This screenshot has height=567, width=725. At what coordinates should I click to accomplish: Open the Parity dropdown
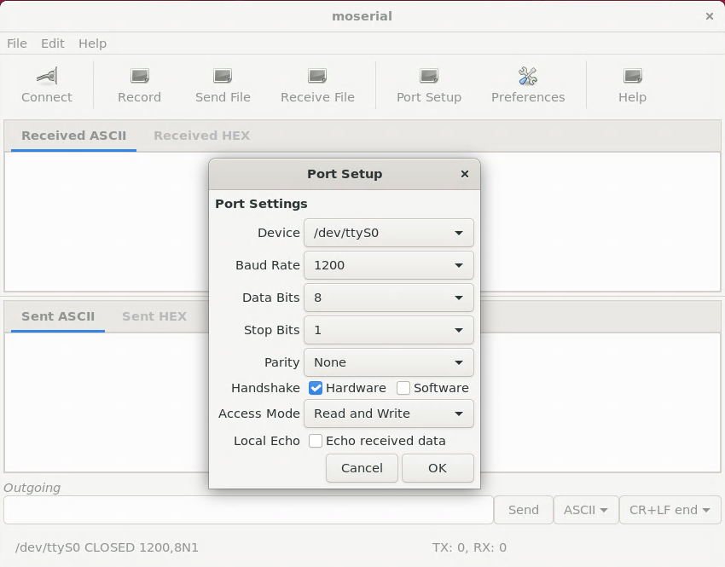389,362
